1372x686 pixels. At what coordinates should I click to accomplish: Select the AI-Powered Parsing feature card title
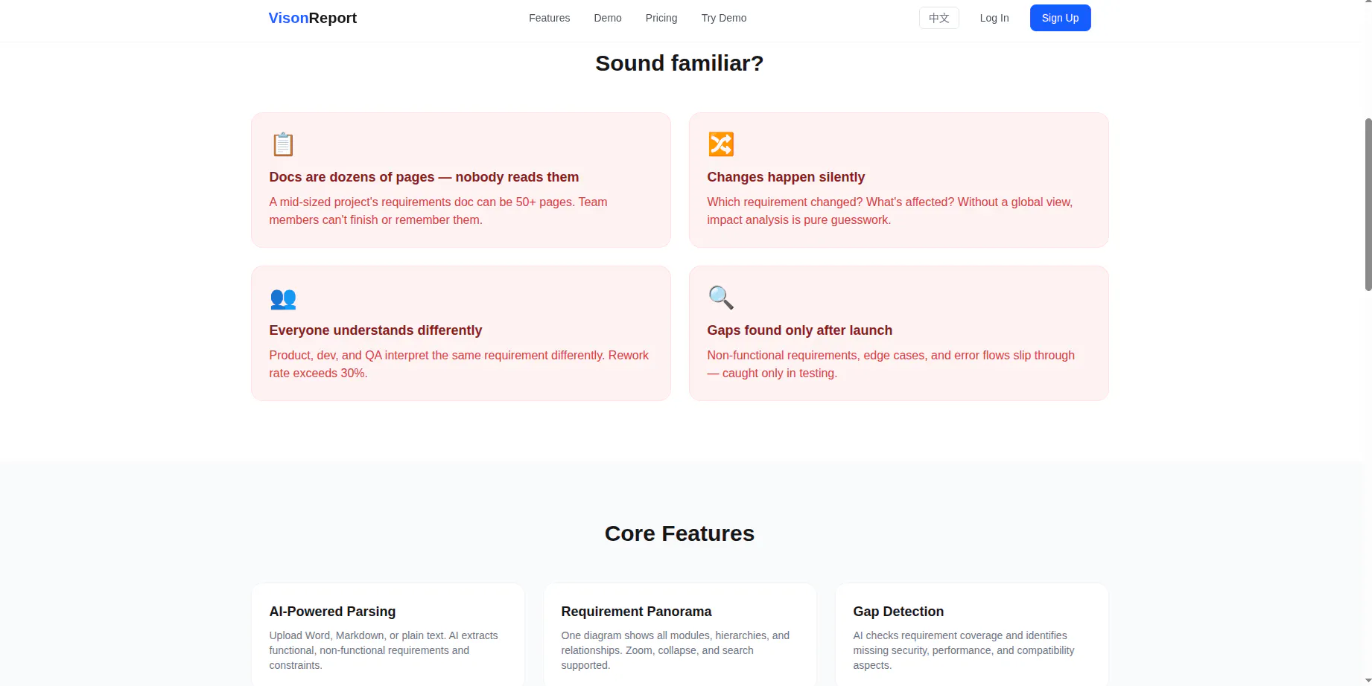[x=332, y=612]
